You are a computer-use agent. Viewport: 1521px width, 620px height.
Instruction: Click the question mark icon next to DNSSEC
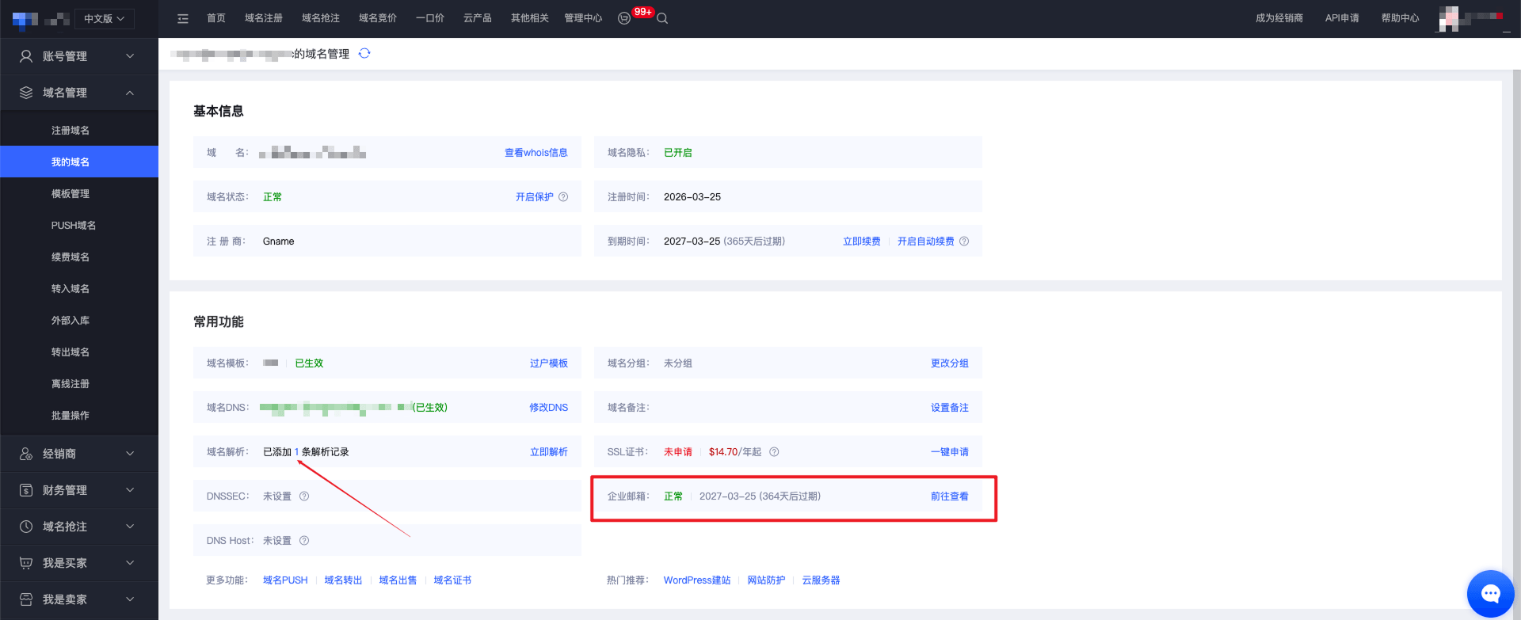click(304, 496)
